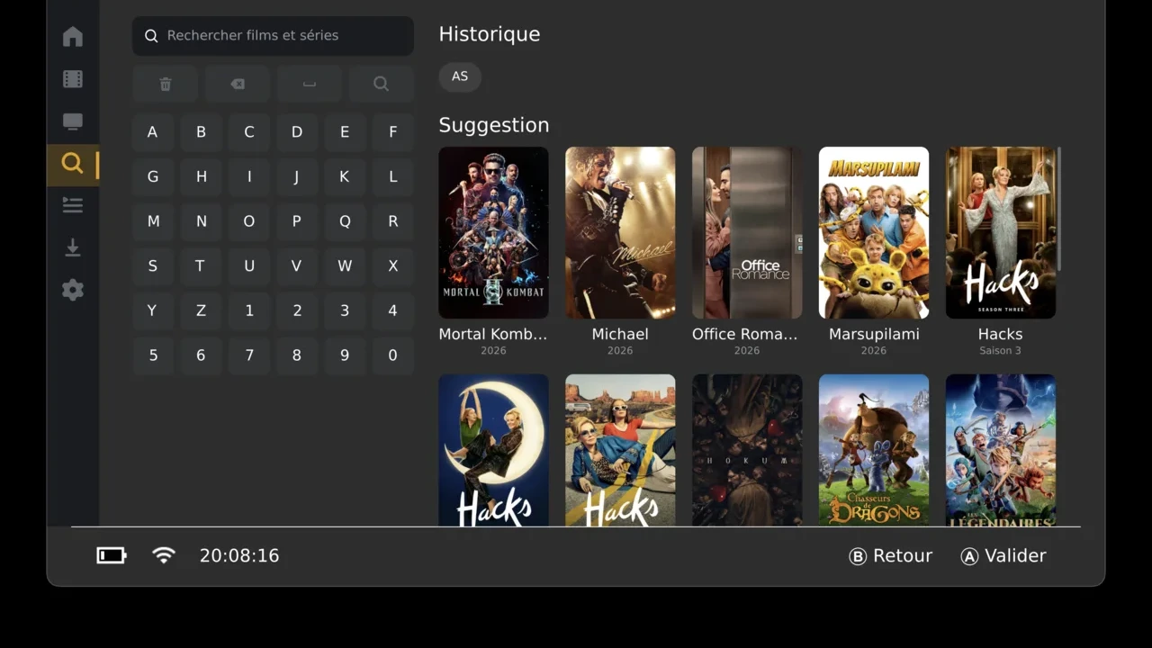Tap letter A on the keyboard

point(153,132)
